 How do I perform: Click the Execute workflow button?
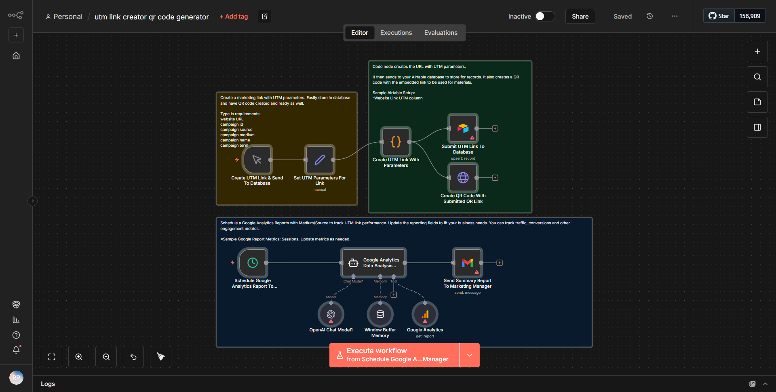click(x=394, y=355)
